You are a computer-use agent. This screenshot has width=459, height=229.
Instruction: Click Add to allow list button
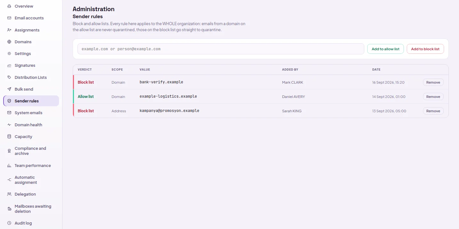pos(385,49)
